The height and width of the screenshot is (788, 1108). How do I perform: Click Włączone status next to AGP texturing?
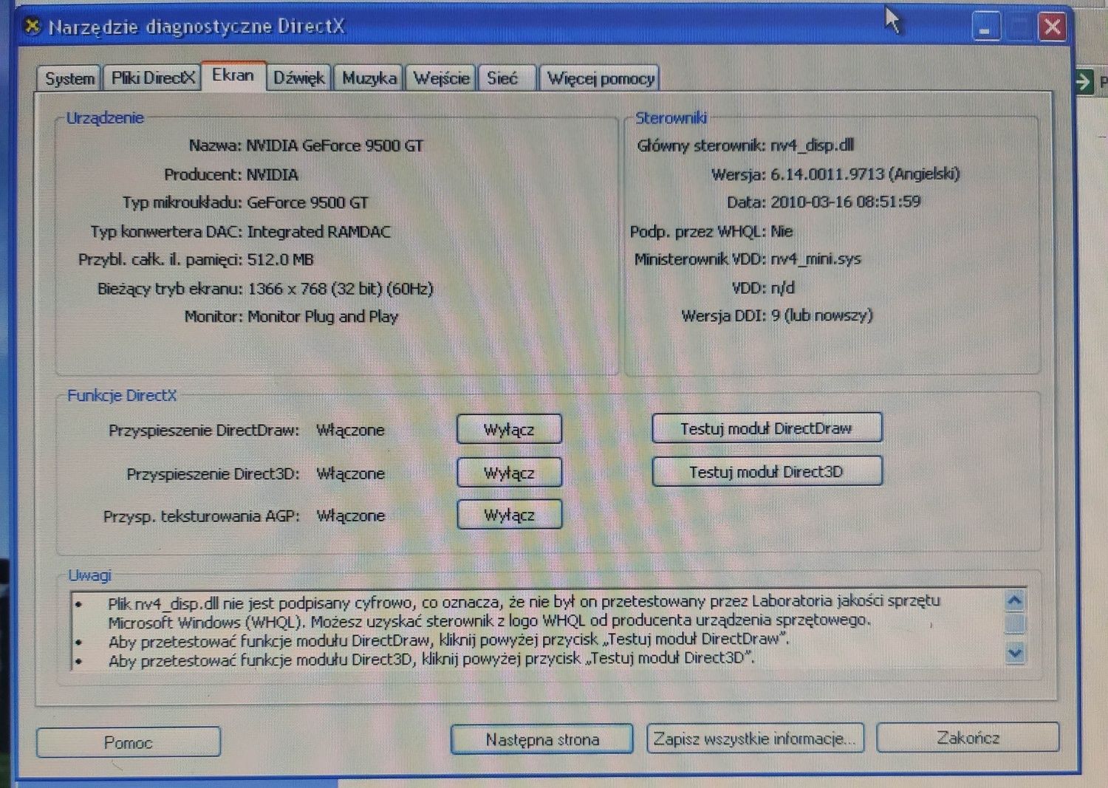(350, 515)
